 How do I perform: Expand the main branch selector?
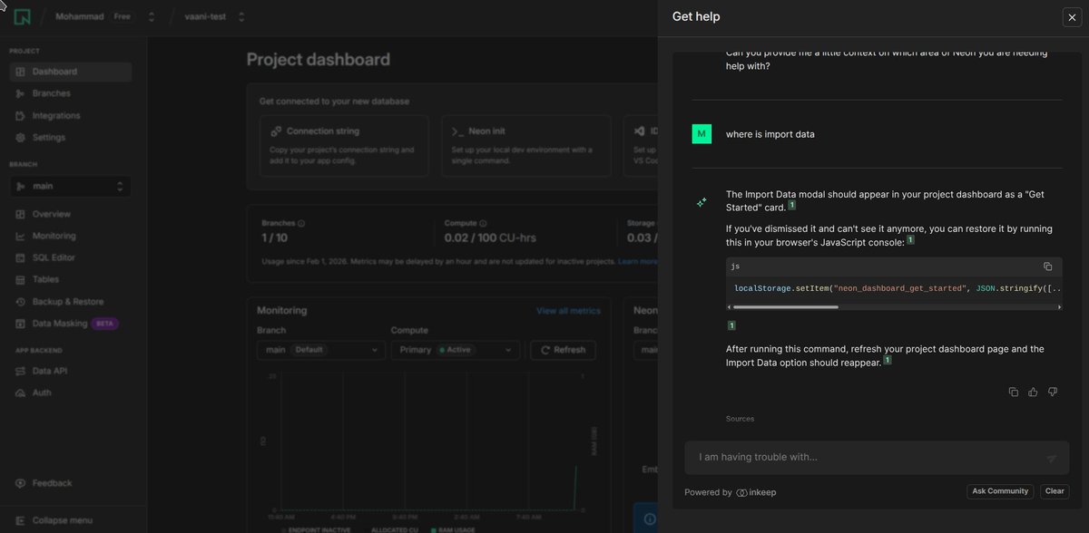coord(70,186)
